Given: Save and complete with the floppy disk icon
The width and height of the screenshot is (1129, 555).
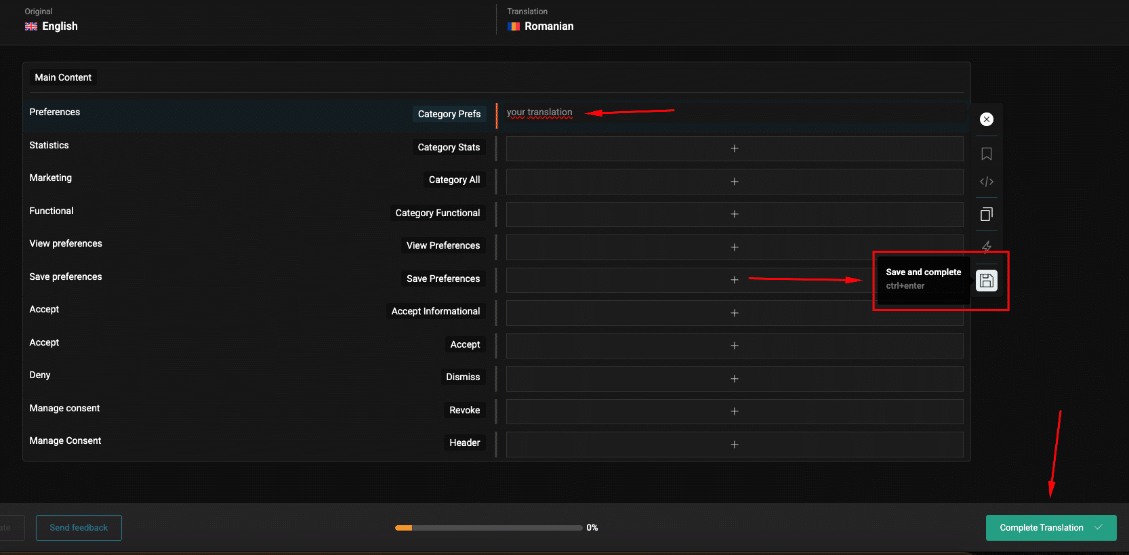Looking at the screenshot, I should 987,281.
